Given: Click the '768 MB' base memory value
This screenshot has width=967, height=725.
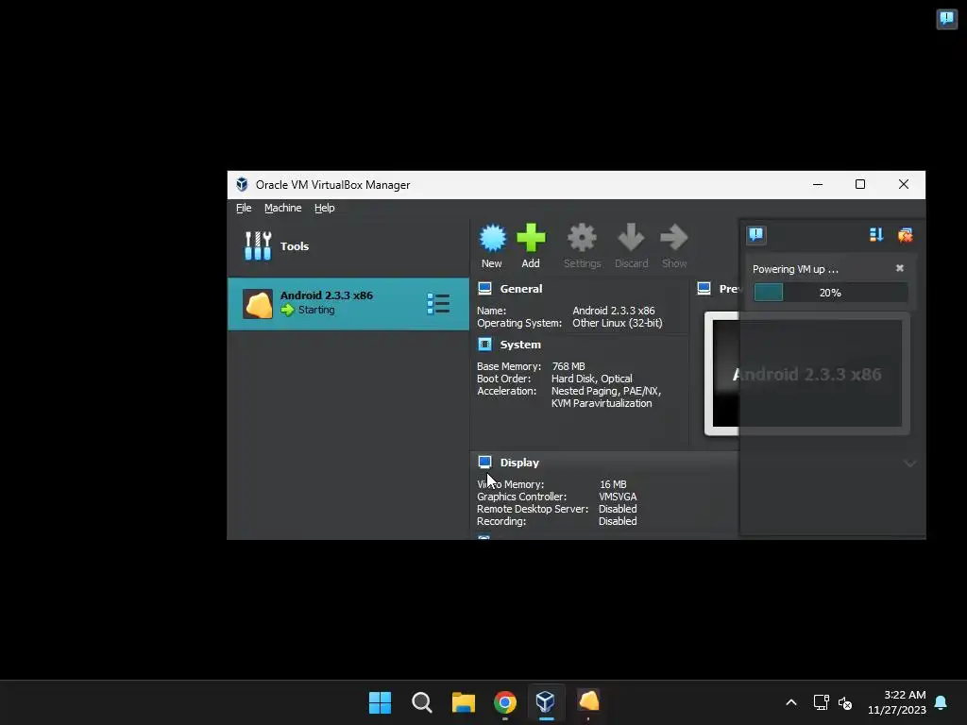Looking at the screenshot, I should click(x=568, y=366).
